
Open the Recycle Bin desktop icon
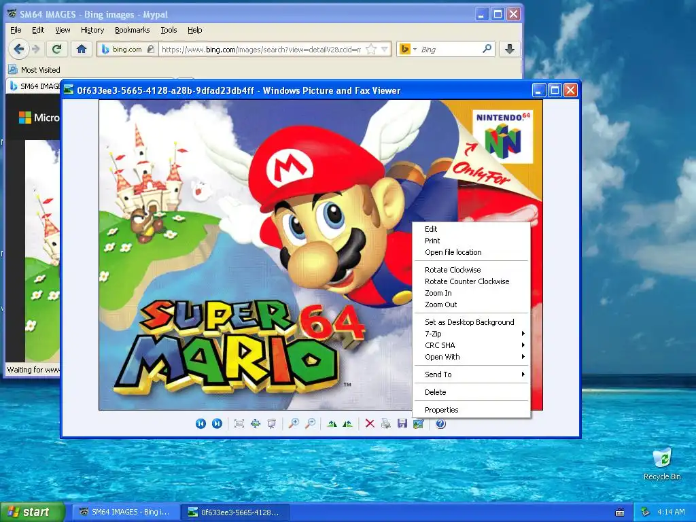662,464
